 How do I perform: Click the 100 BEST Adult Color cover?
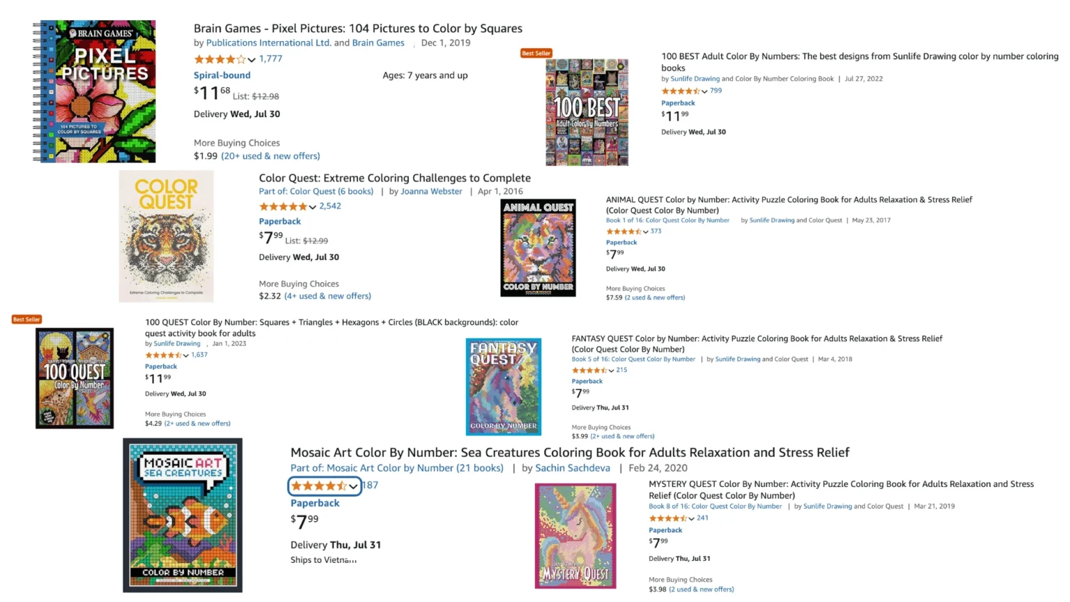[x=587, y=111]
